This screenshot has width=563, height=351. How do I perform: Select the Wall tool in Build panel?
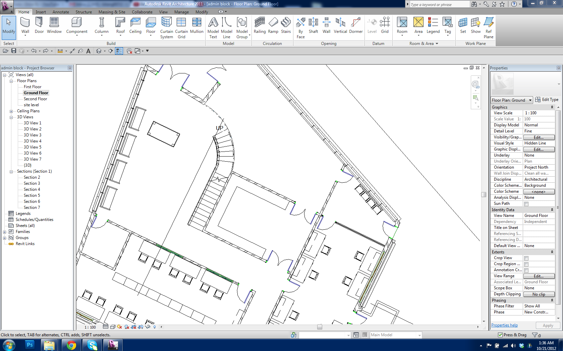click(x=25, y=26)
